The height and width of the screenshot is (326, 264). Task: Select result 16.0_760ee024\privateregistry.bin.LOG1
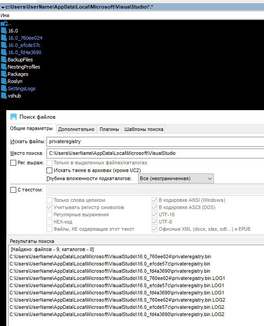[x=117, y=278]
